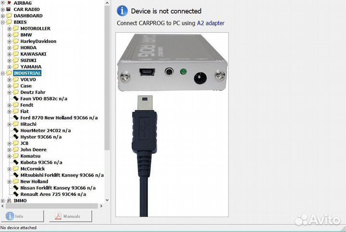Click the IMMO key icon
Image resolution: width=346 pixels, height=232 pixels.
[9, 201]
